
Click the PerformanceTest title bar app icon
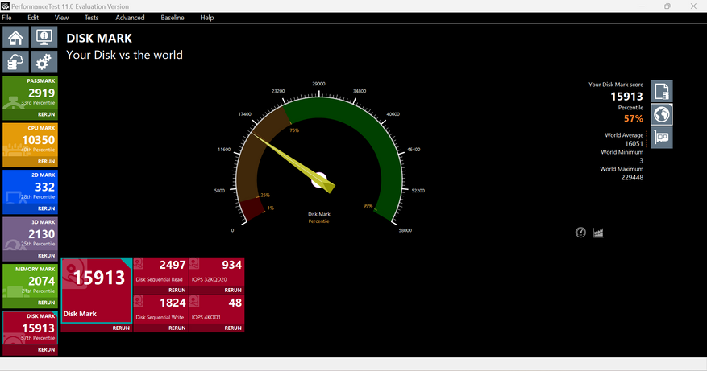pyautogui.click(x=5, y=6)
